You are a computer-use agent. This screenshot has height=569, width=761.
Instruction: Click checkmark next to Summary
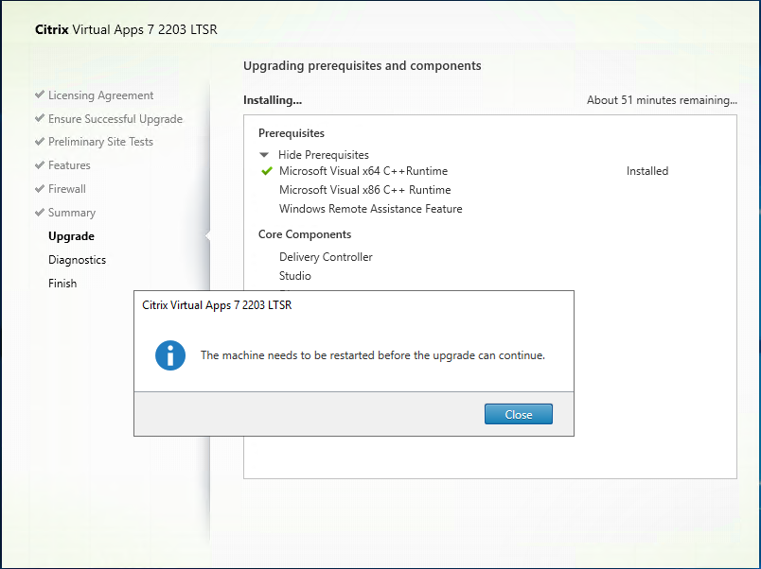40,212
